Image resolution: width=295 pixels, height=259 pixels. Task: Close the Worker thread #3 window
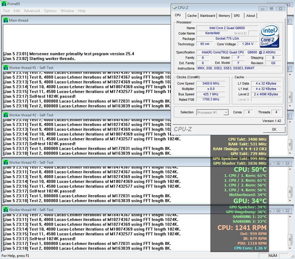[287, 163]
